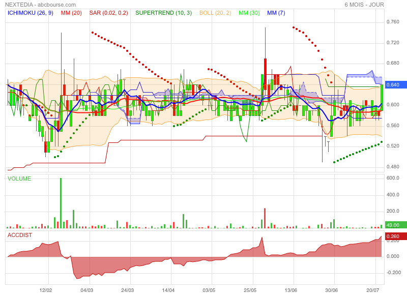The image size is (407, 295).
Task: Click the 0.480 price axis label
Action: (x=393, y=166)
